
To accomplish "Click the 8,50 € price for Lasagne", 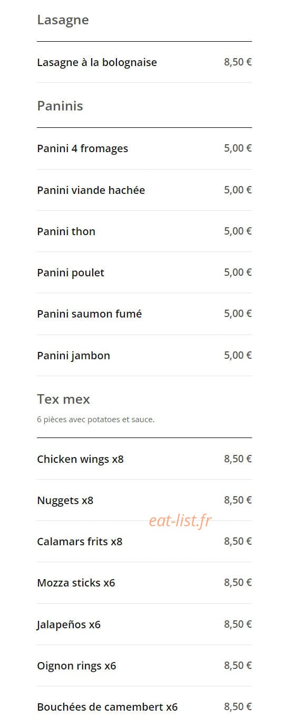I will [238, 62].
